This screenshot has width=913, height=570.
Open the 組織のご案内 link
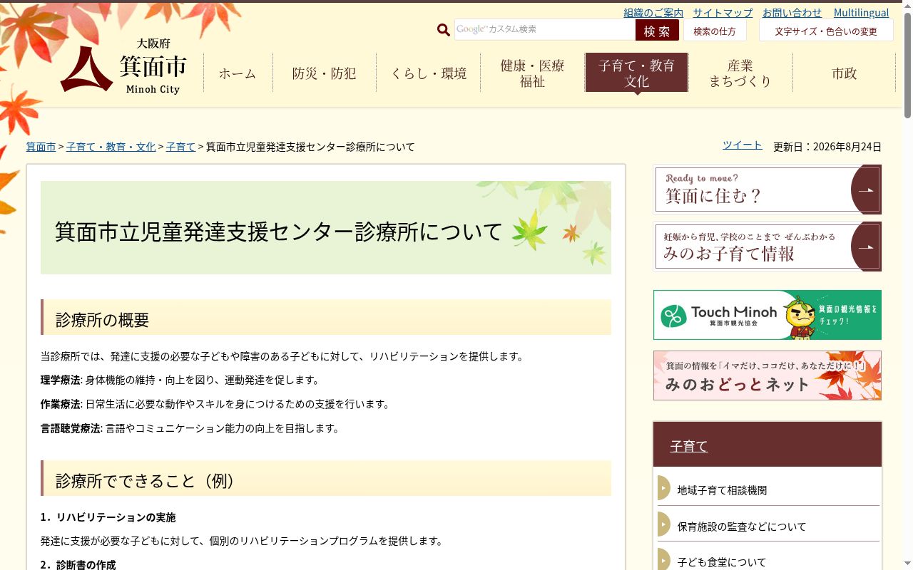653,12
